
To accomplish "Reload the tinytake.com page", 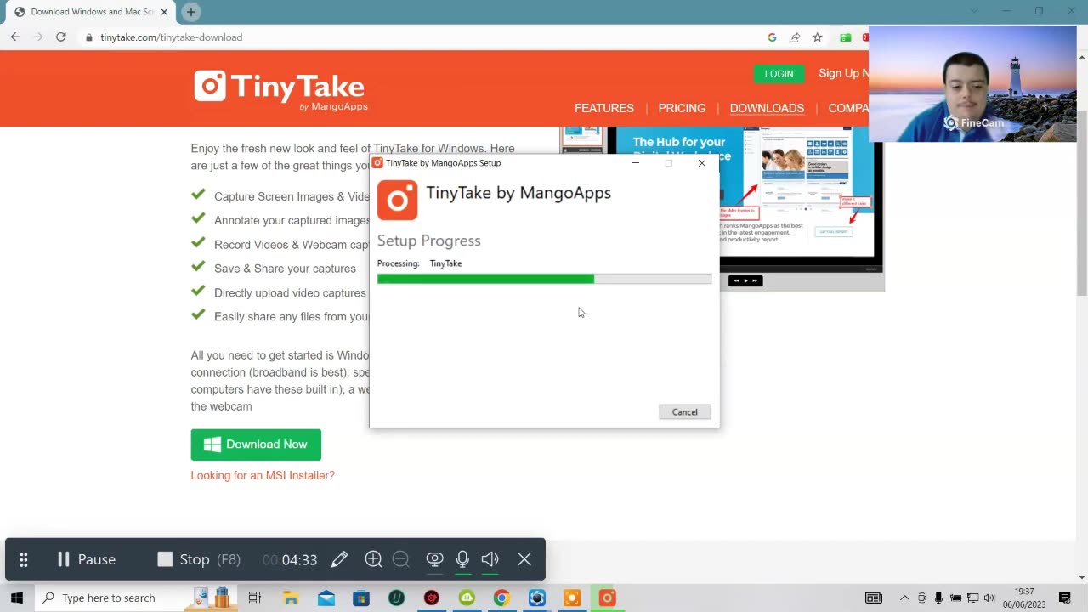I will (x=61, y=37).
